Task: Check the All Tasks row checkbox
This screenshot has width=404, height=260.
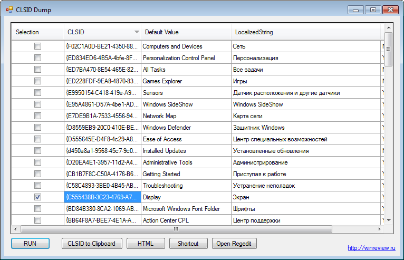Action: [37, 69]
